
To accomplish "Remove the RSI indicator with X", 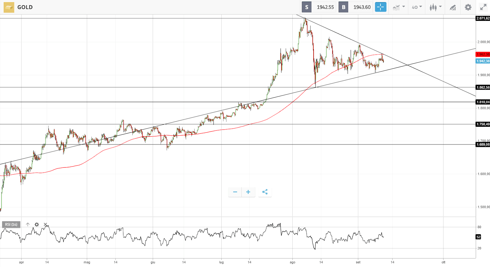I will click(x=46, y=224).
